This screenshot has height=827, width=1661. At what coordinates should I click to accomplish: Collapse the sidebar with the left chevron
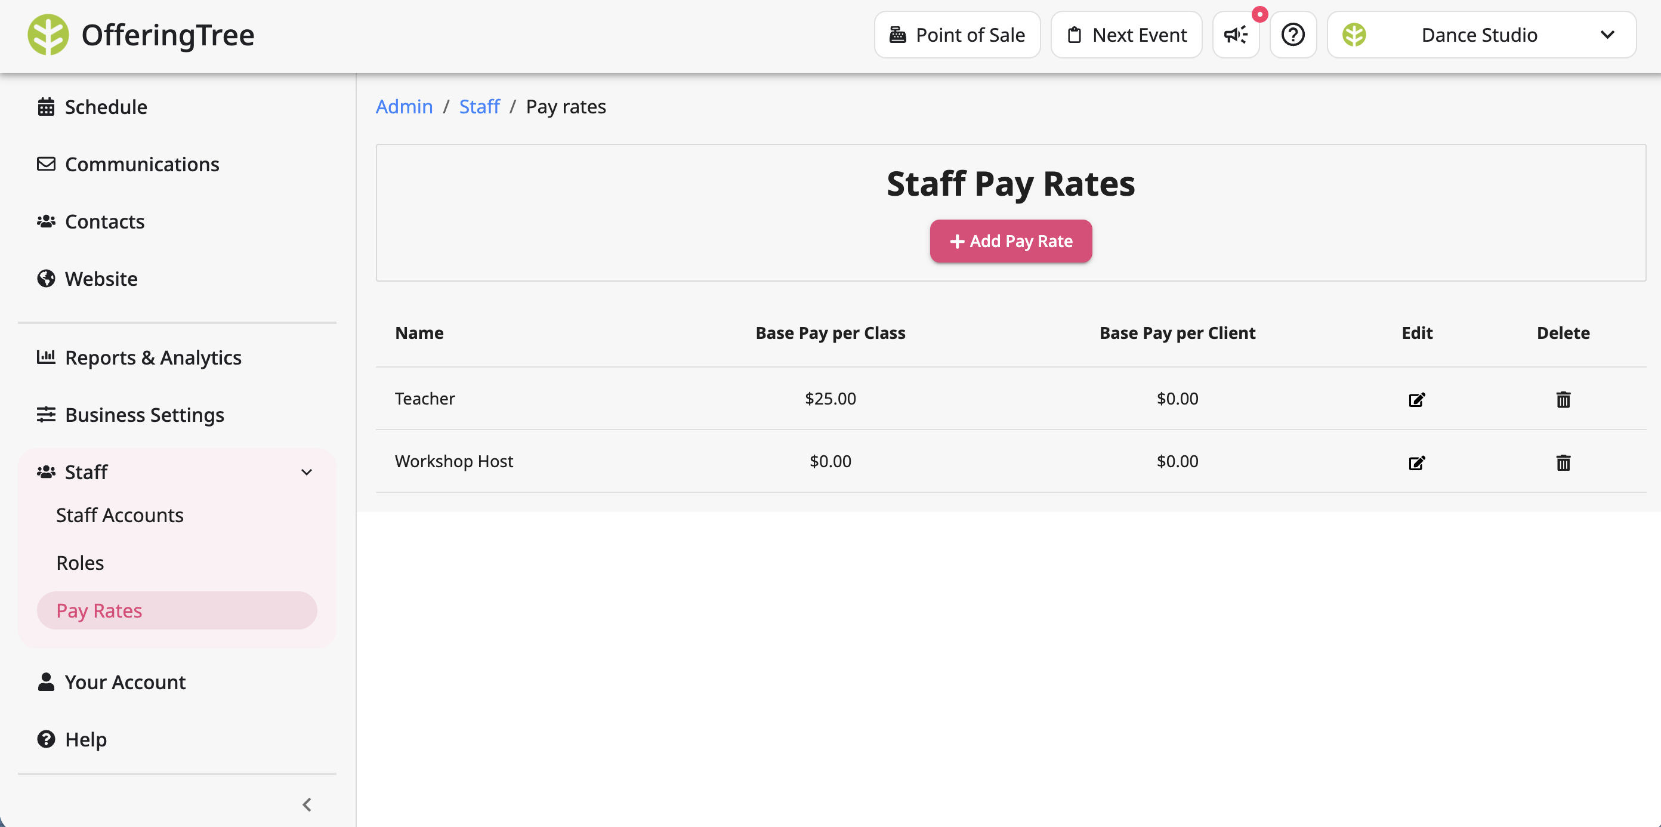pos(307,804)
